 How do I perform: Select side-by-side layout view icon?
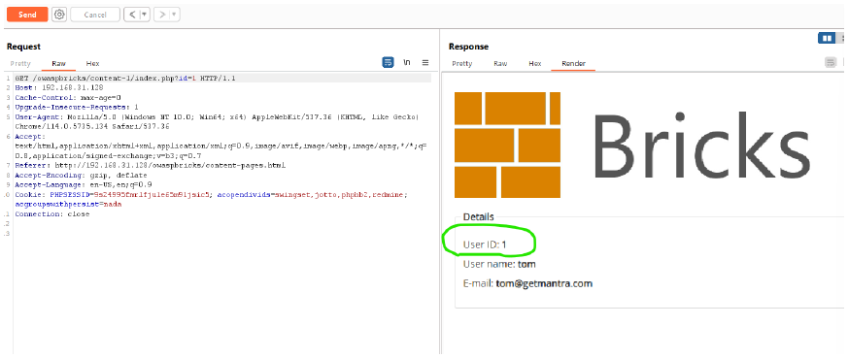pyautogui.click(x=827, y=38)
